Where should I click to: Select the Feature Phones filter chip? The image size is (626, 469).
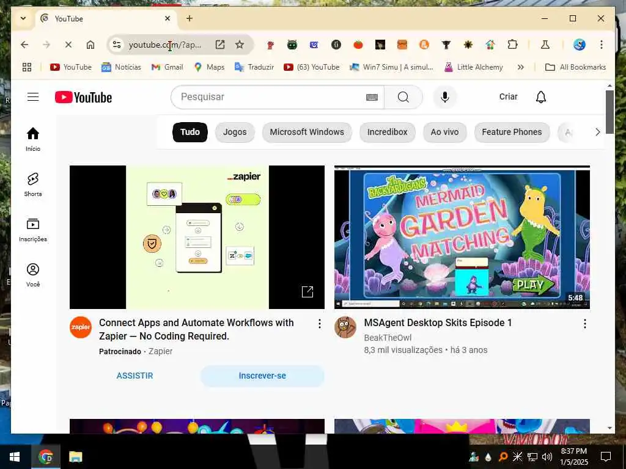(x=512, y=132)
